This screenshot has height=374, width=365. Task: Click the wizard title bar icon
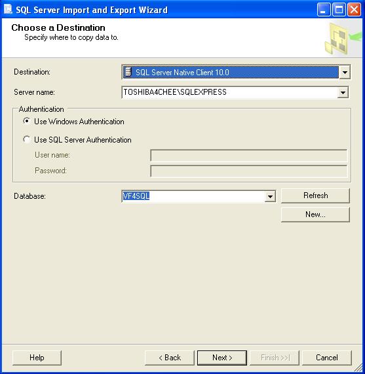point(8,10)
